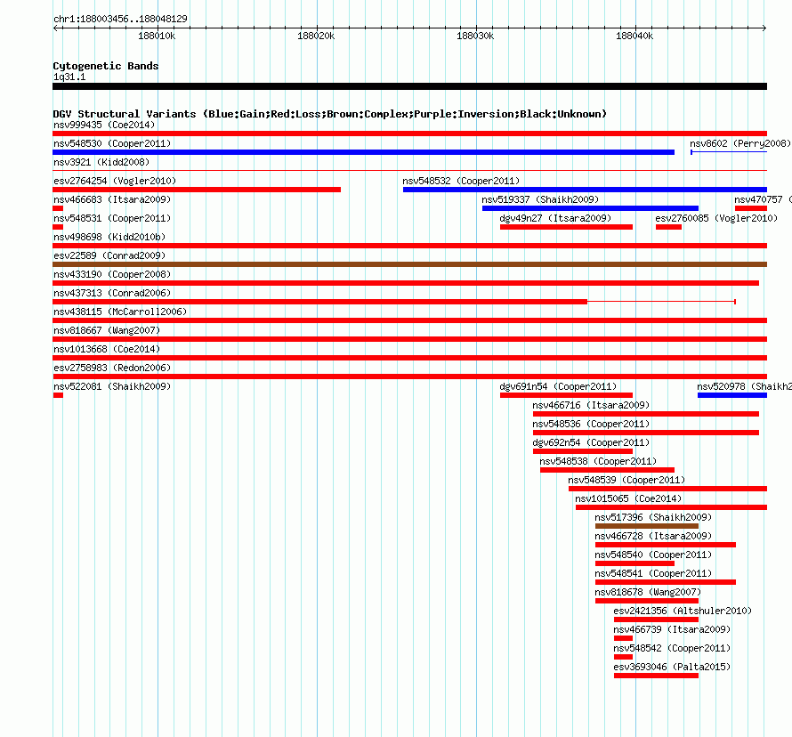The image size is (792, 737).
Task: Select nsv548541 (Cooper2011) label
Action: 653,573
